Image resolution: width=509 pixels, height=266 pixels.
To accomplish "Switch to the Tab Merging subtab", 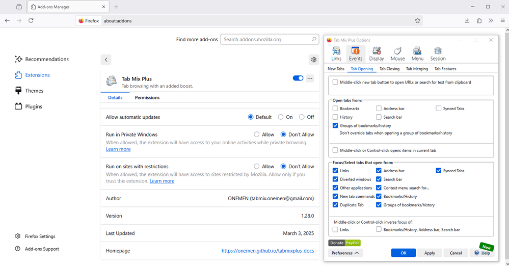I will (x=417, y=69).
